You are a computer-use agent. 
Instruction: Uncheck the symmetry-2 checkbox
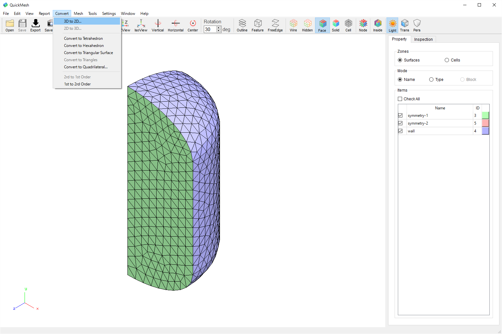click(400, 123)
